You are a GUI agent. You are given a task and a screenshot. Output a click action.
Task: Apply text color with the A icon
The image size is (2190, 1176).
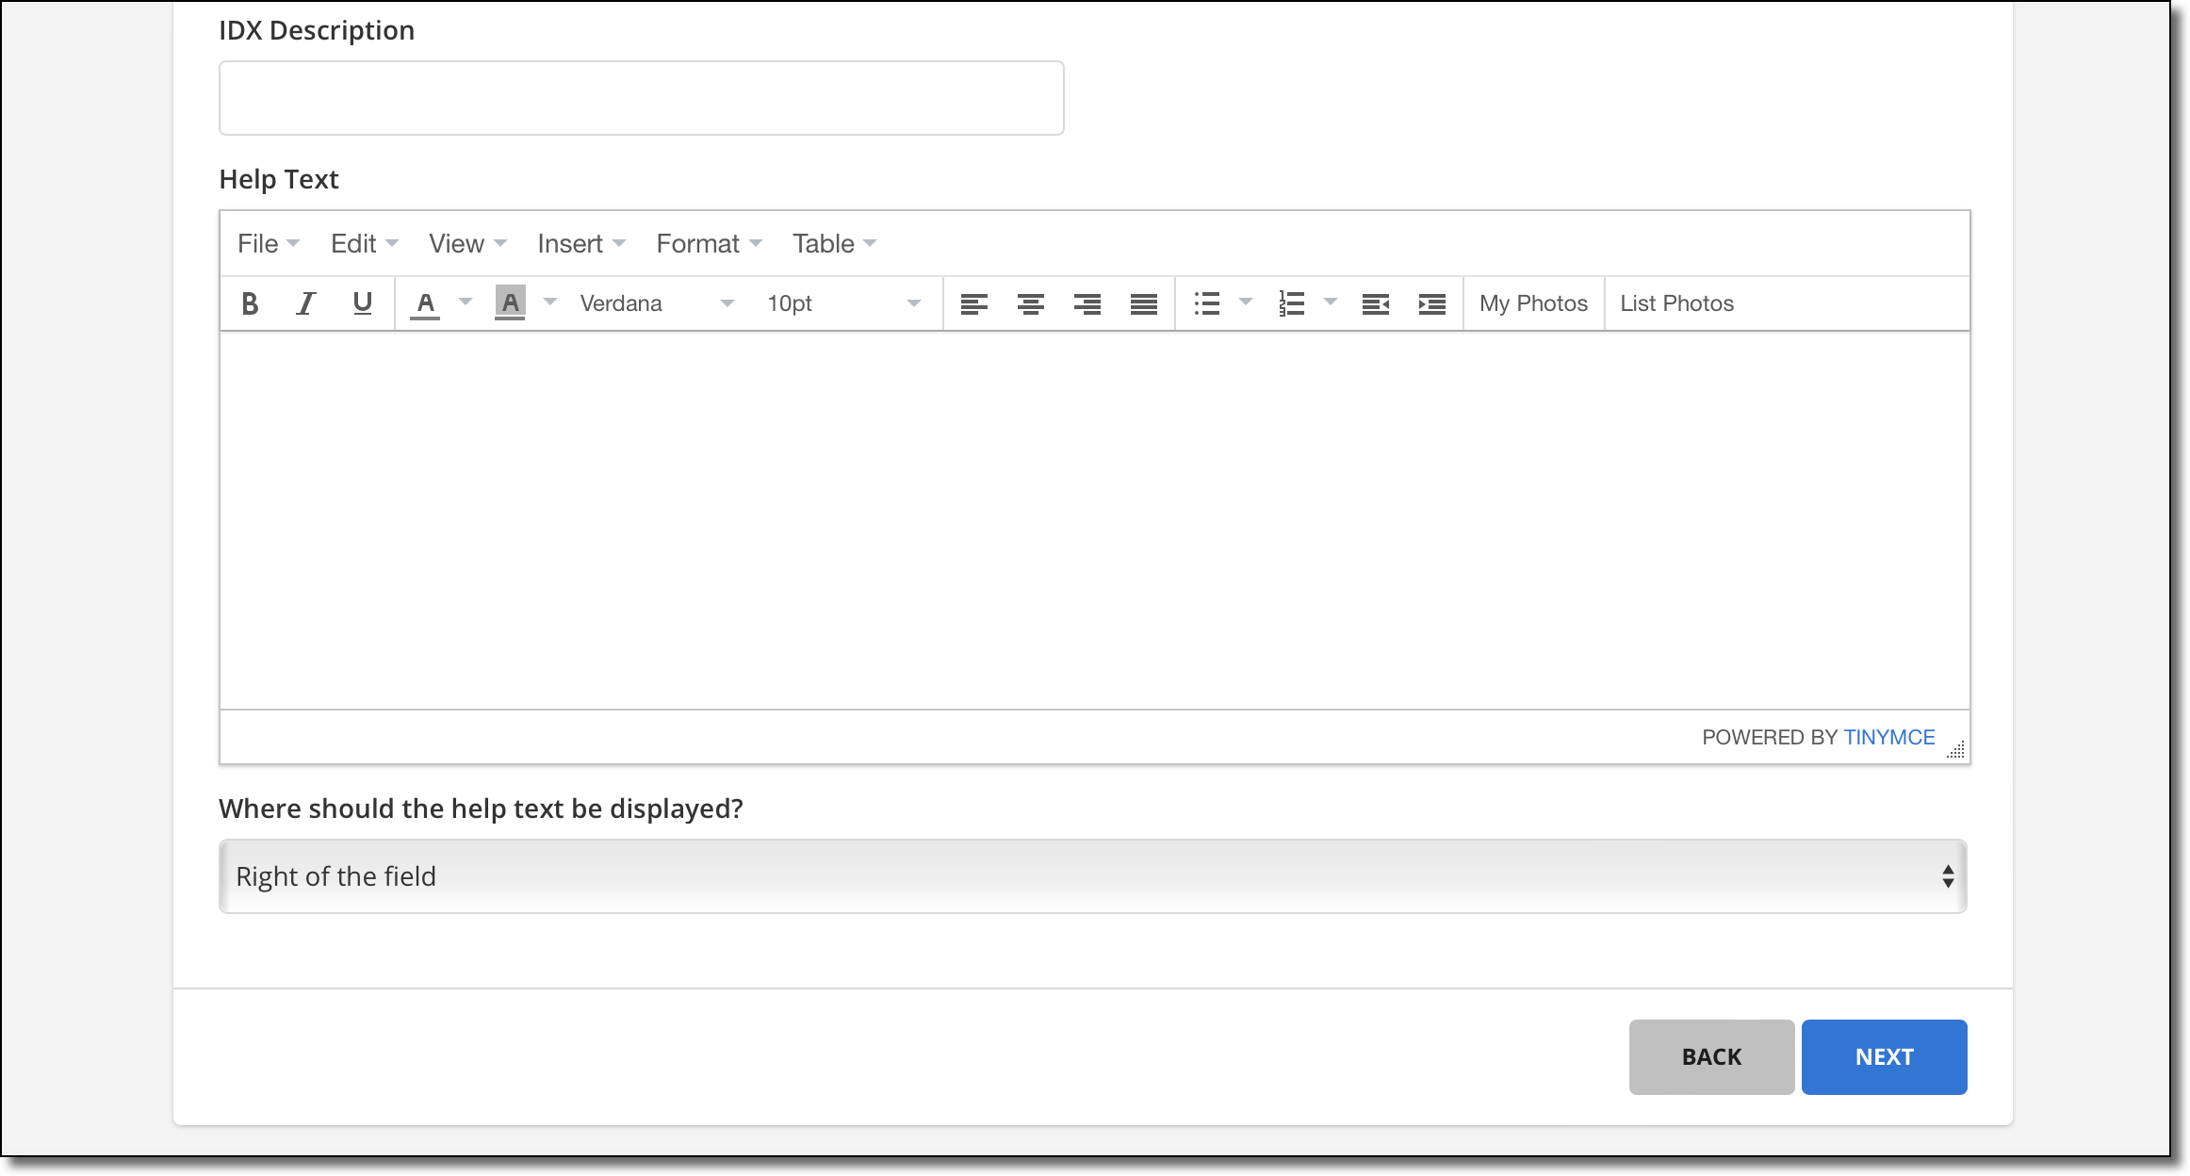coord(426,303)
